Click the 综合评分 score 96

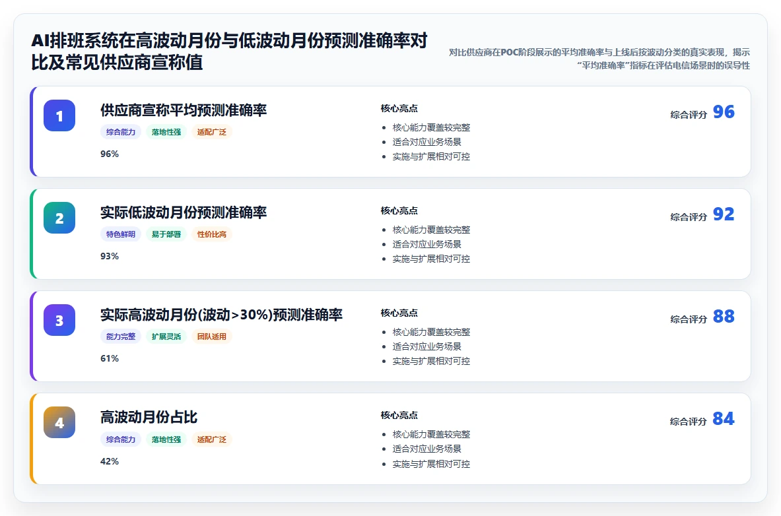click(724, 112)
